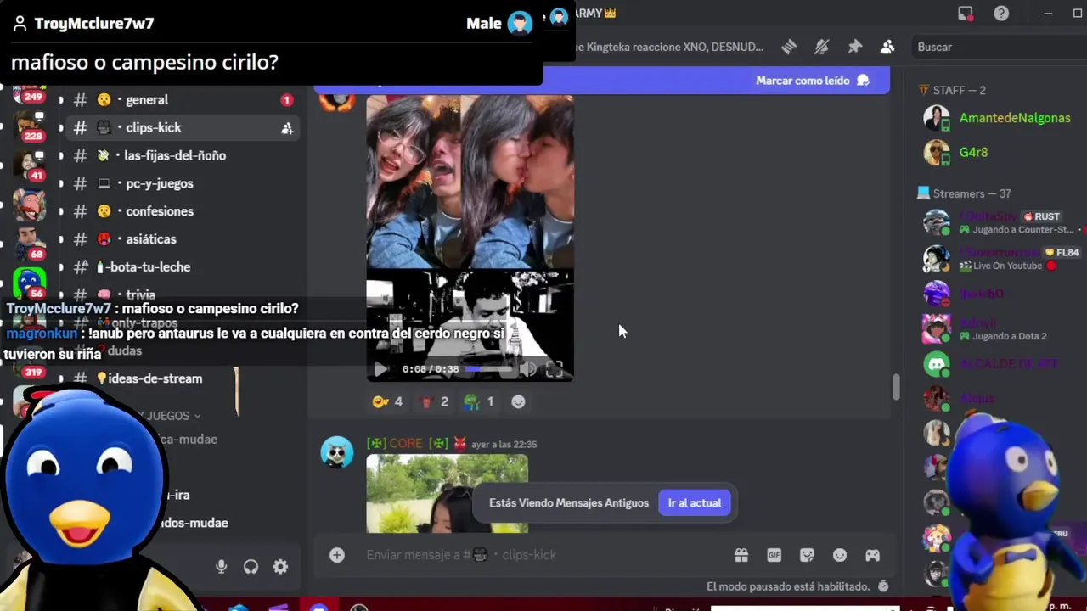Open the emoji picker
Screen dimensions: 1087x611
click(x=840, y=555)
